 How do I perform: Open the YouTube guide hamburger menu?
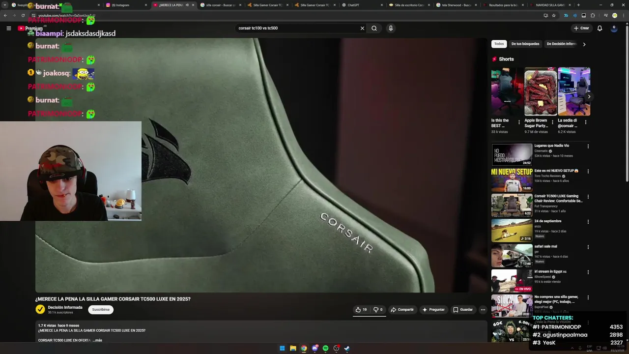coord(8,28)
